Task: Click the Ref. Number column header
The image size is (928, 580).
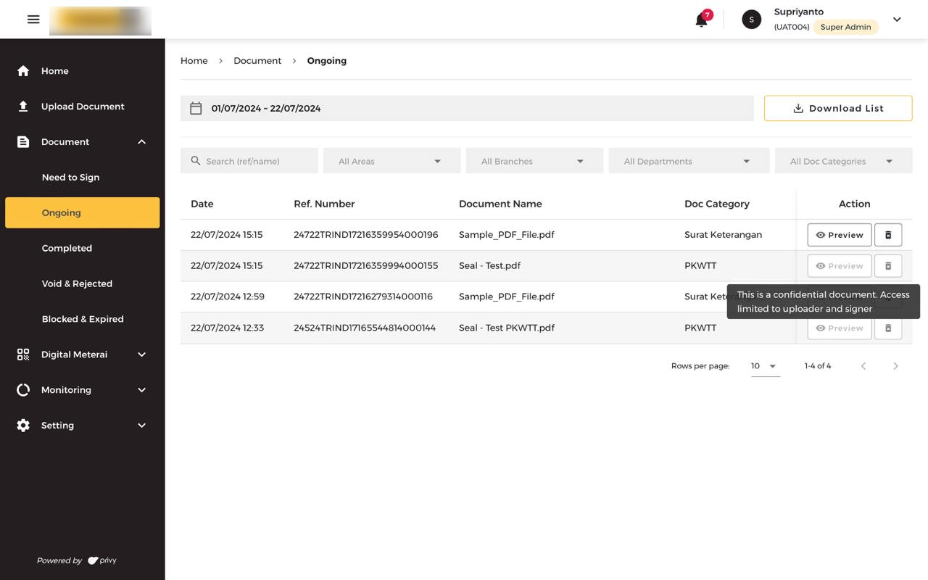Action: click(324, 204)
